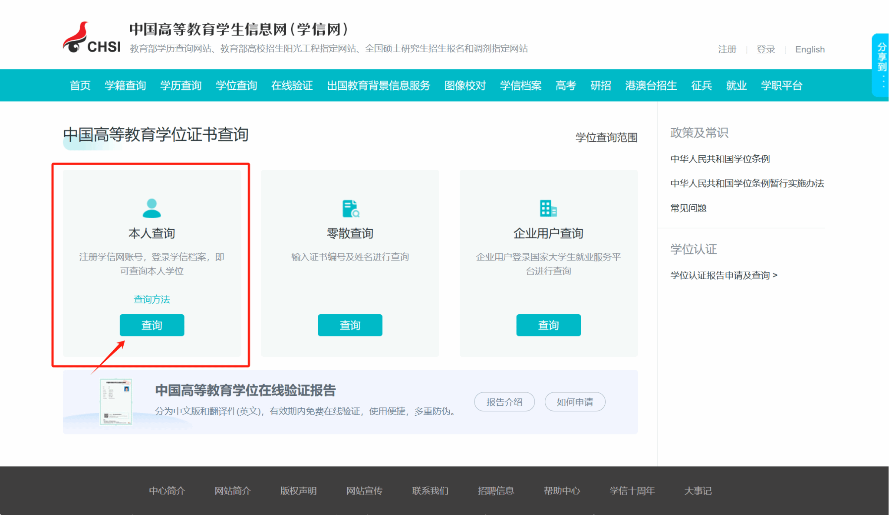Click 查询 button for 企业用户查询
The width and height of the screenshot is (889, 515).
click(549, 325)
